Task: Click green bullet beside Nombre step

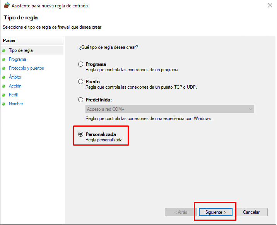Action: point(3,104)
